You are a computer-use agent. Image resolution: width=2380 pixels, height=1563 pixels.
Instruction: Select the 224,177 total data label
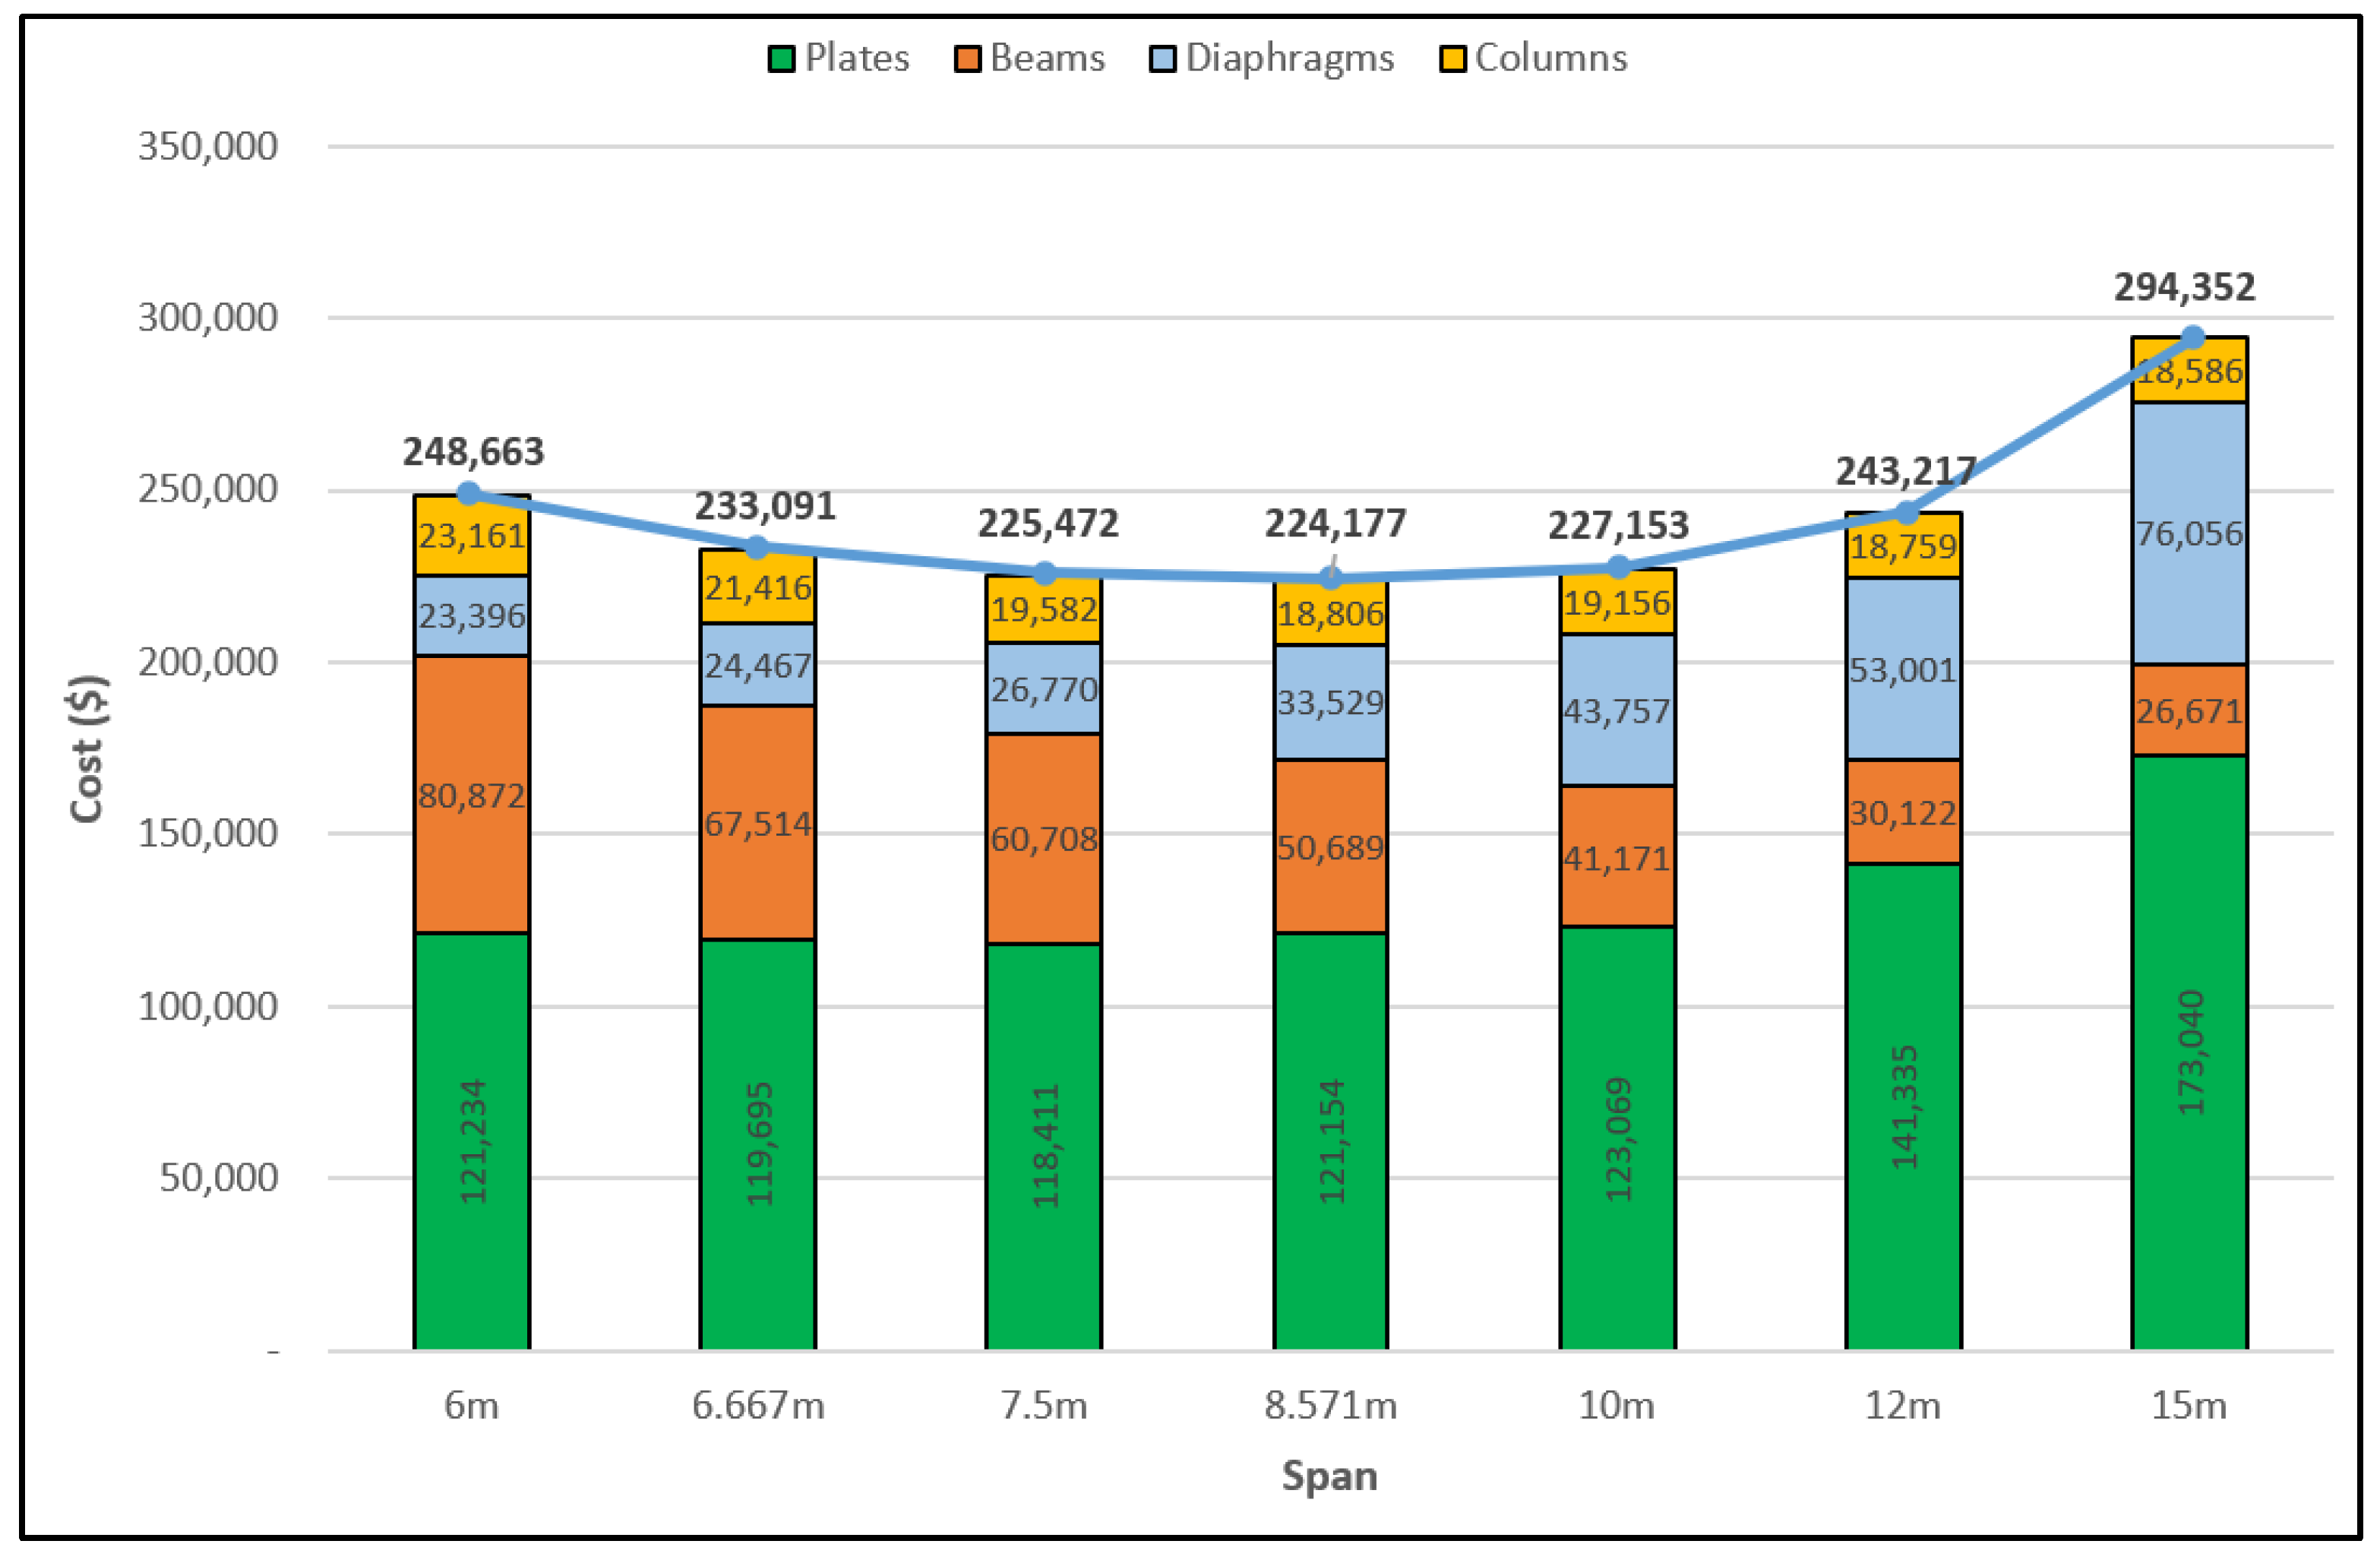(x=1335, y=523)
